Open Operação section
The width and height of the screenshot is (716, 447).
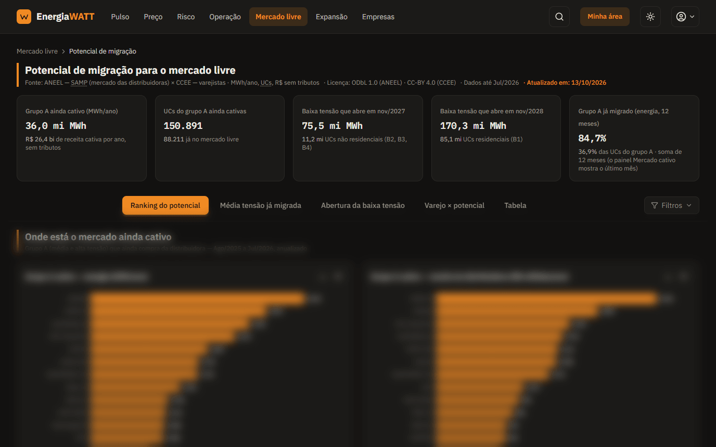225,17
